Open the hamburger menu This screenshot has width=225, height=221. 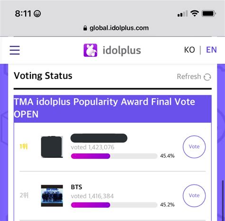15,50
